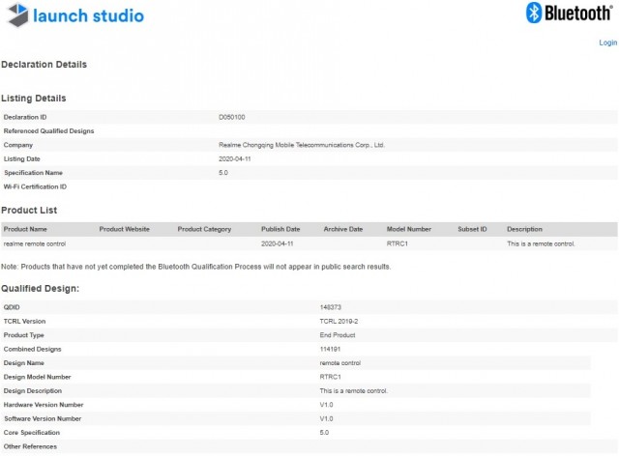Click the Design Description label

33,391
